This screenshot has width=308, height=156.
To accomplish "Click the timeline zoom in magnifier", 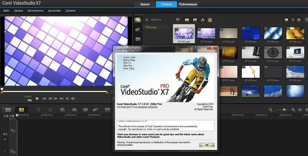I will tap(293, 110).
